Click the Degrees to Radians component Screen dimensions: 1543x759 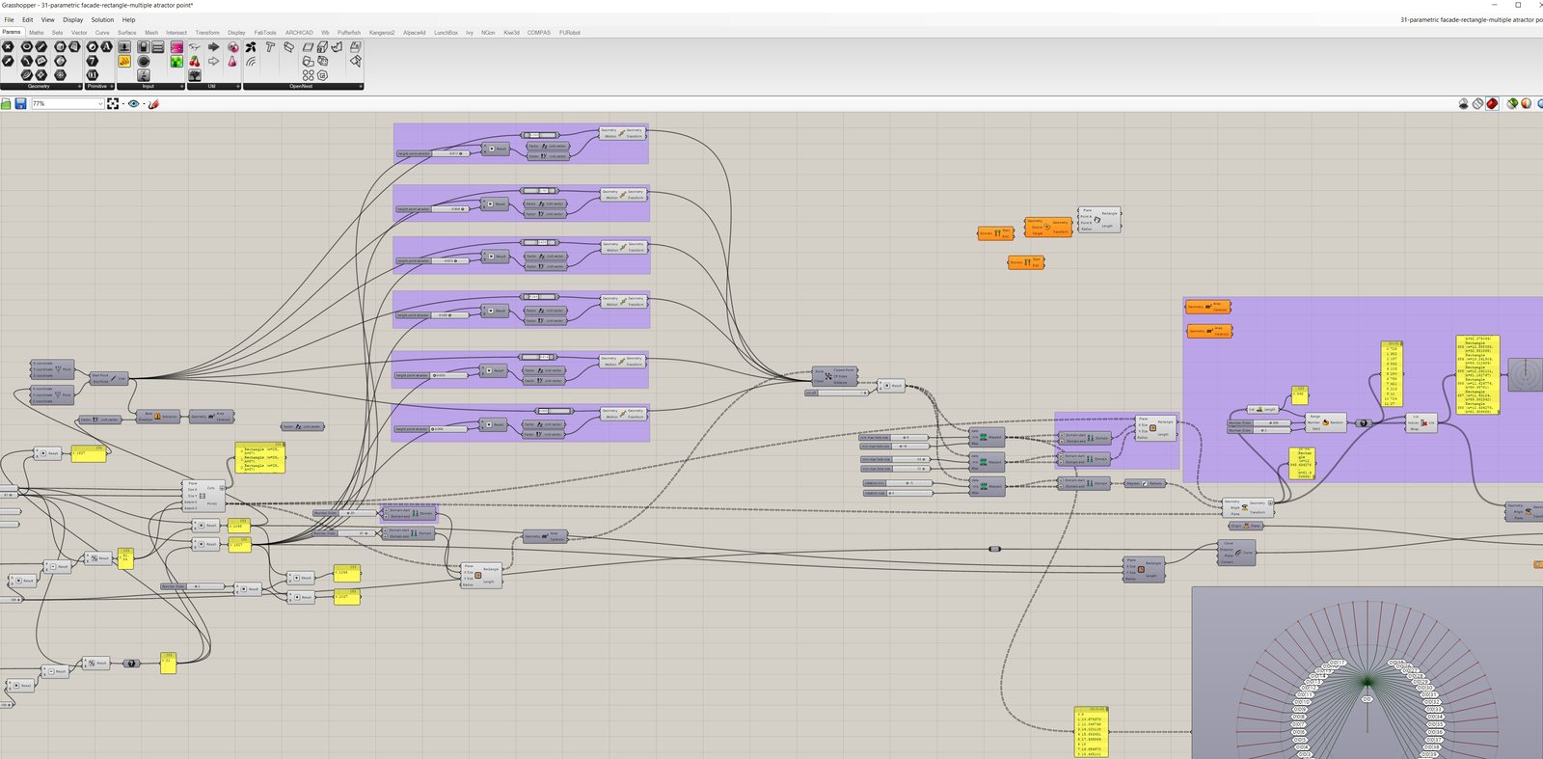[1145, 483]
